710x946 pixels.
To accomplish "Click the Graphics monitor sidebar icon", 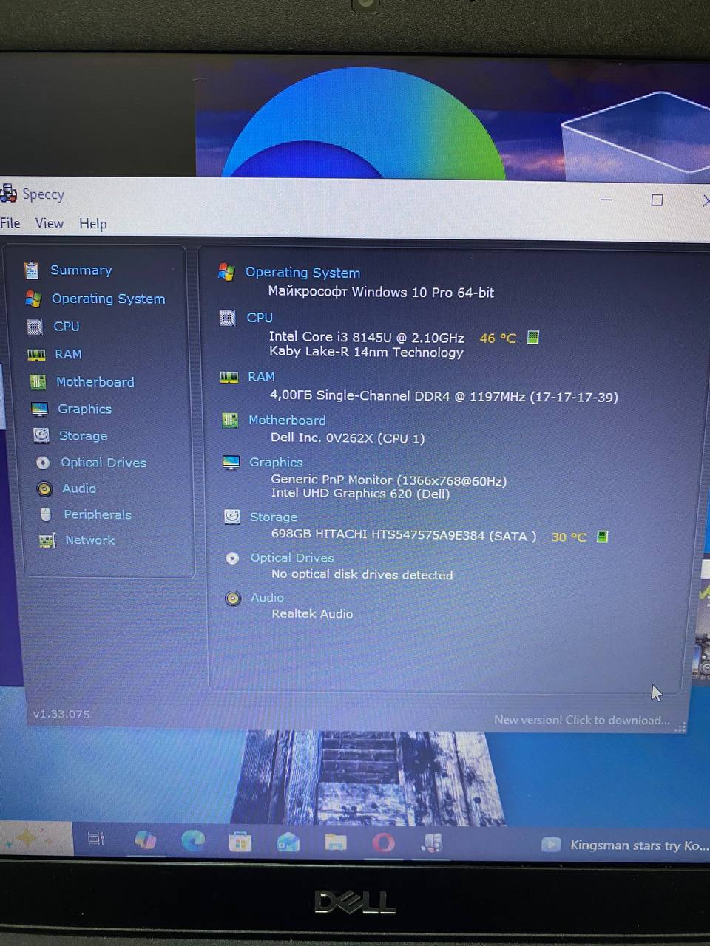I will coord(40,409).
